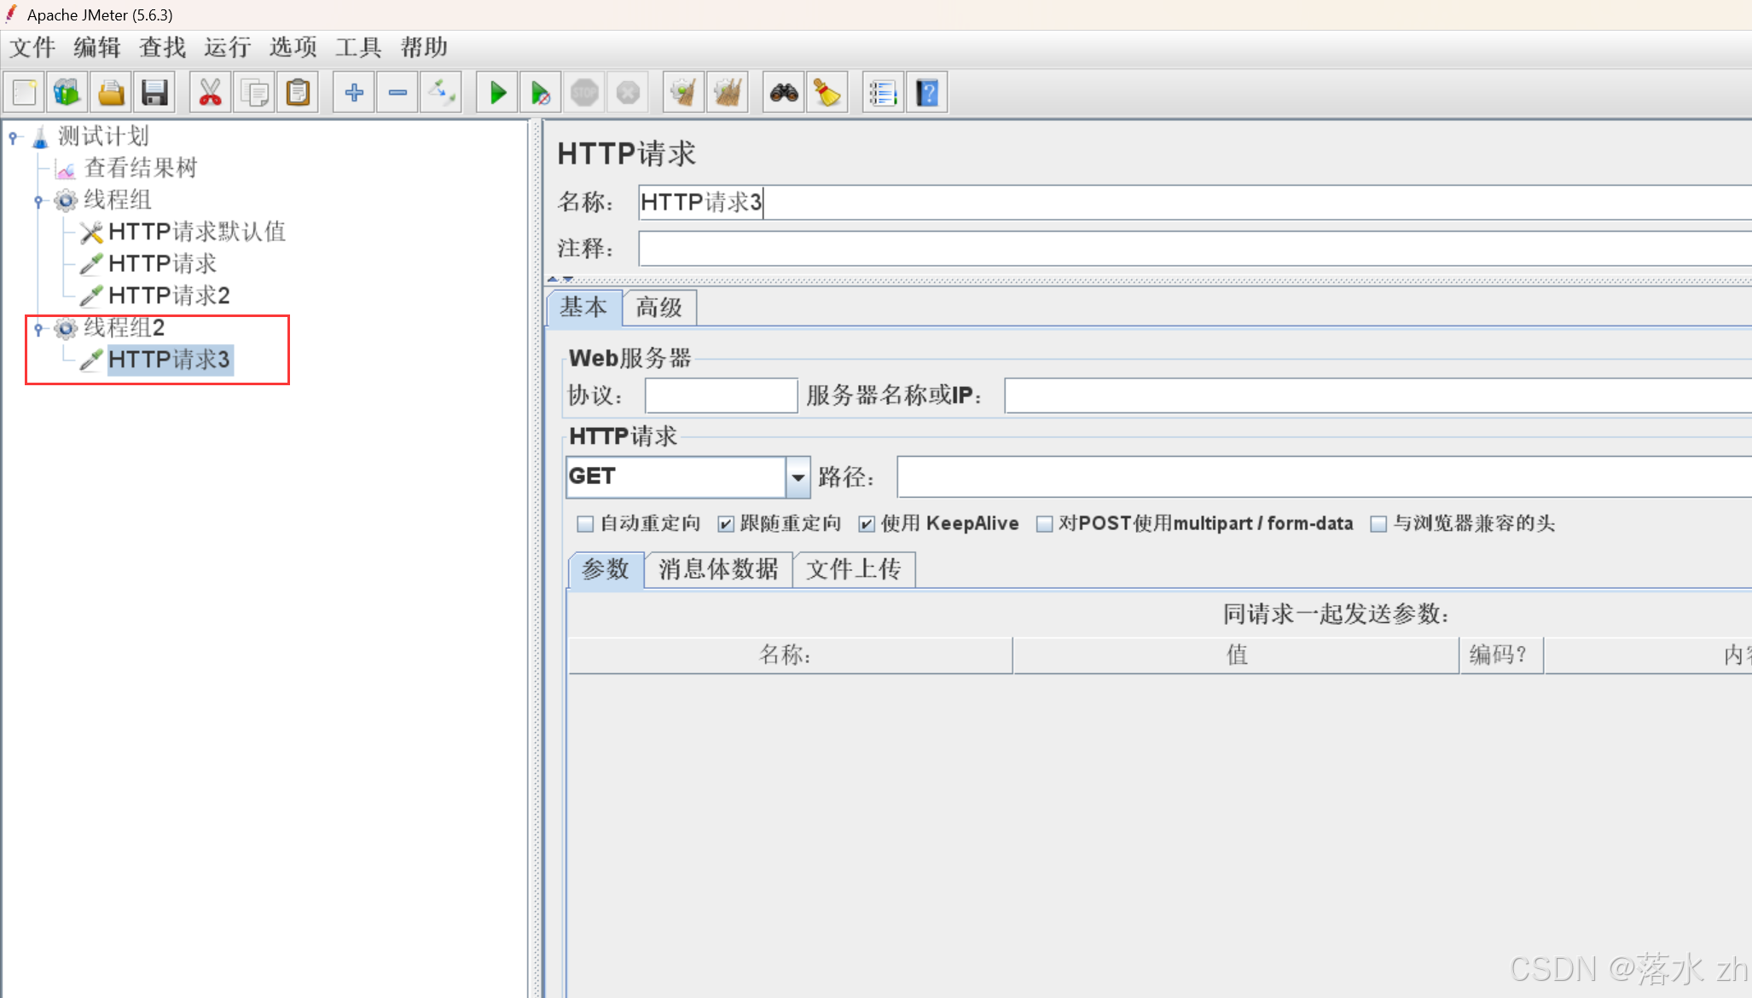Click the 值 column header
Screen dimensions: 1752x998
click(1236, 655)
